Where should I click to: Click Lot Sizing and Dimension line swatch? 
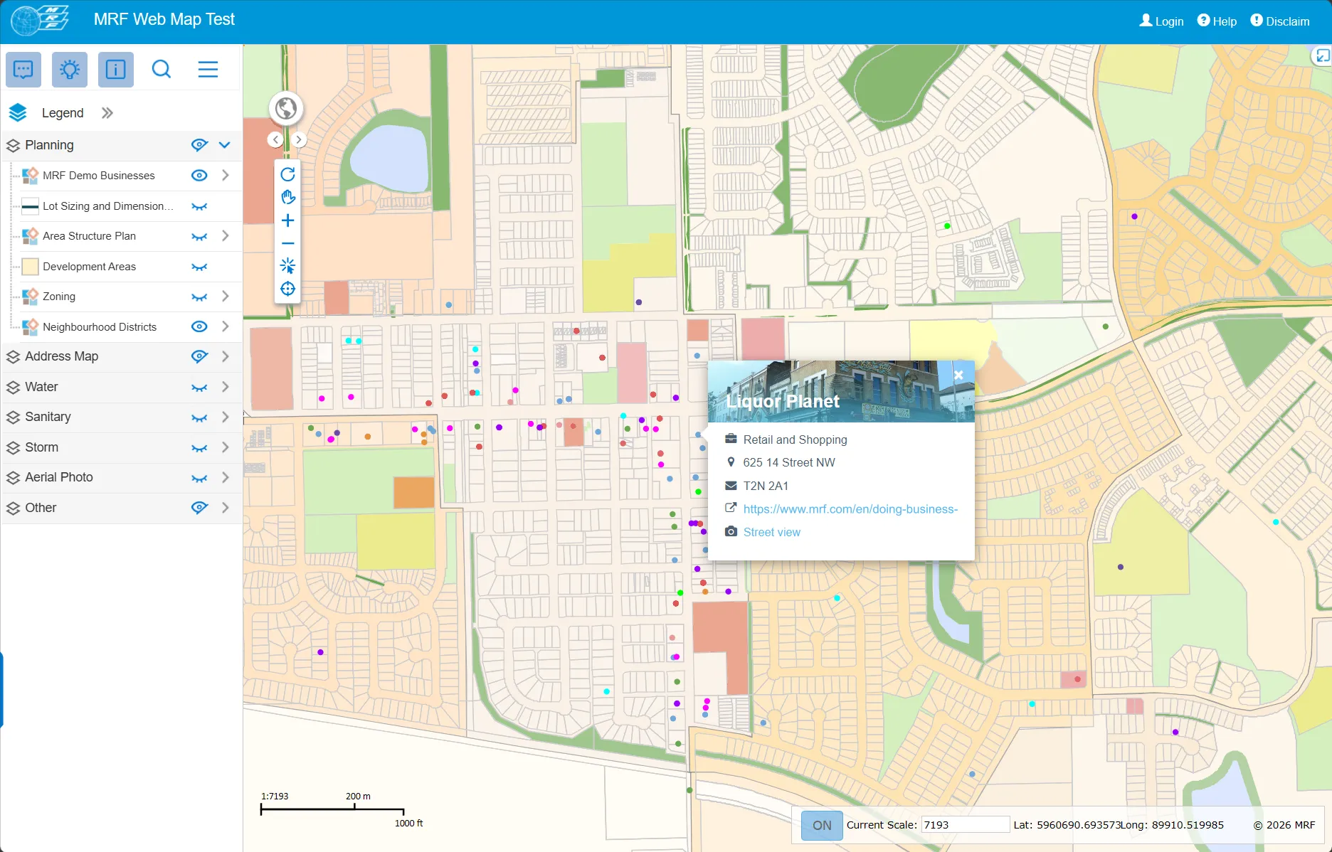click(30, 206)
